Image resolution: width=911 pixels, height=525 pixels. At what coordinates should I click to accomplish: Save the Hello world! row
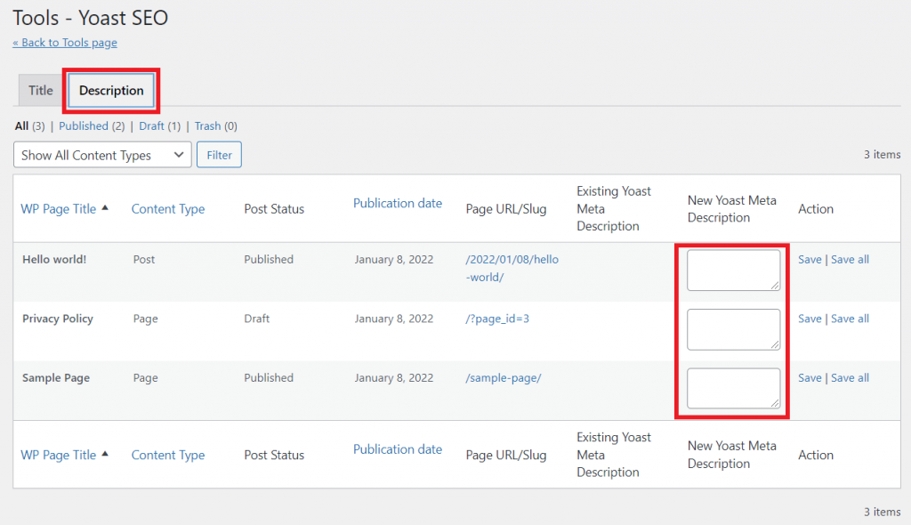[x=810, y=260]
